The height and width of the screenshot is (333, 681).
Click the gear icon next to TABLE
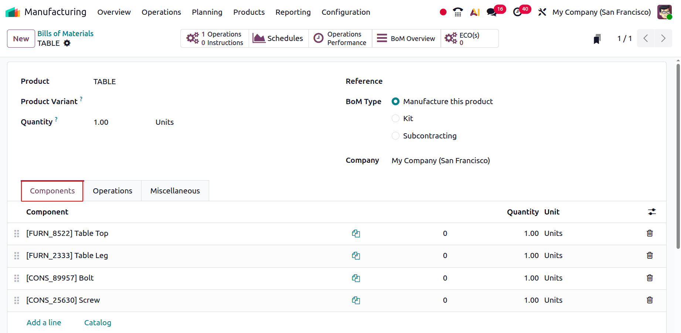[67, 43]
